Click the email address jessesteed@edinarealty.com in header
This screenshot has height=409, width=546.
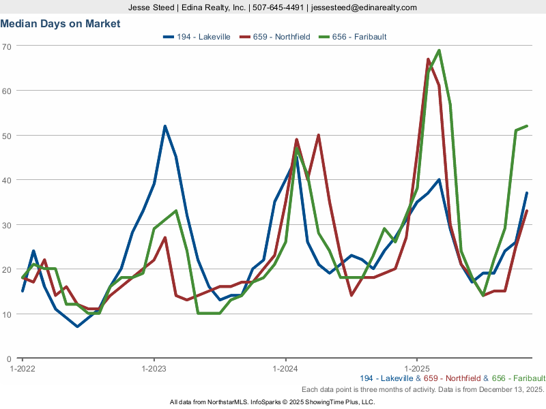363,7
